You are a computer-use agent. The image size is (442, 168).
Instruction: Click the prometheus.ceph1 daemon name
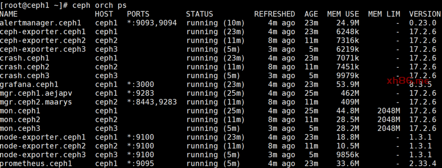point(36,164)
